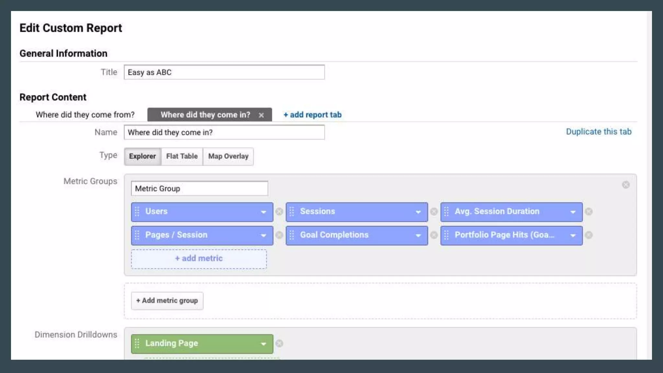The height and width of the screenshot is (373, 663).
Task: Delete the Goal Completions metric
Action: pos(434,235)
